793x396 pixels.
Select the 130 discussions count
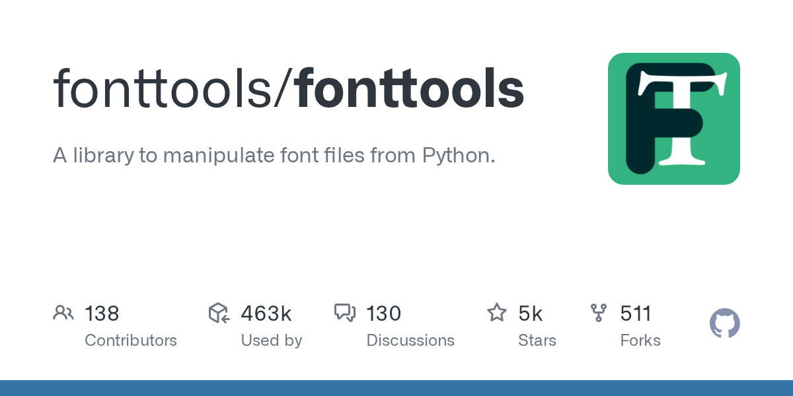(383, 313)
